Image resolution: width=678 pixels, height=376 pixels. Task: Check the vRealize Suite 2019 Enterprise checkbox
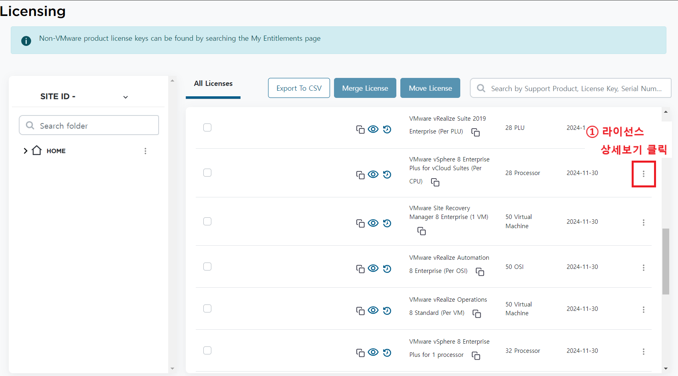pos(207,127)
